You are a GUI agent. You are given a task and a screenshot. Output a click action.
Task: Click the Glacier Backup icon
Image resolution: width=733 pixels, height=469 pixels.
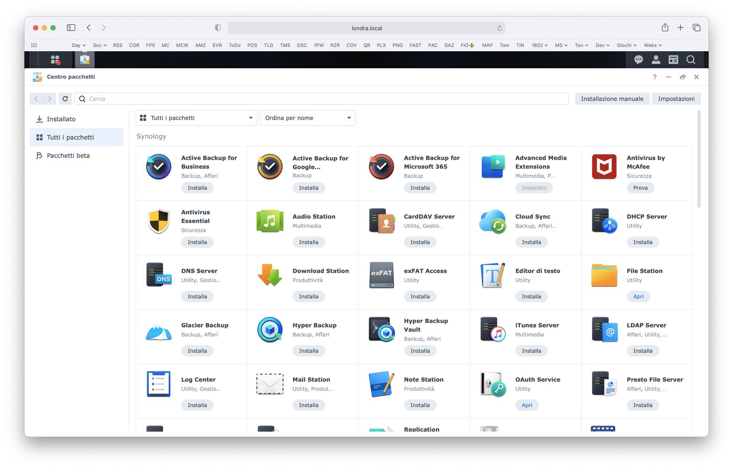[159, 331]
